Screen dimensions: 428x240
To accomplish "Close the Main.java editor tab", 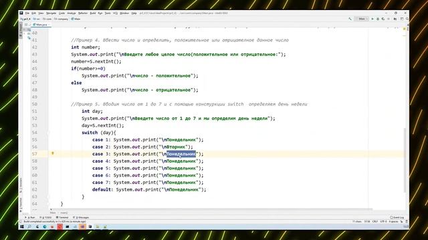I will tap(49, 25).
